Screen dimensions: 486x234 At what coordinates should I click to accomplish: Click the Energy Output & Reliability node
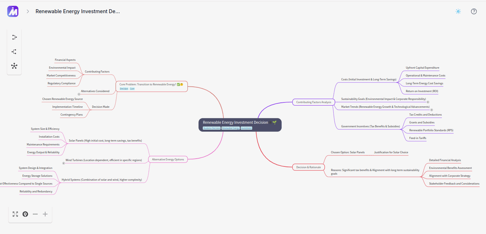pyautogui.click(x=43, y=153)
